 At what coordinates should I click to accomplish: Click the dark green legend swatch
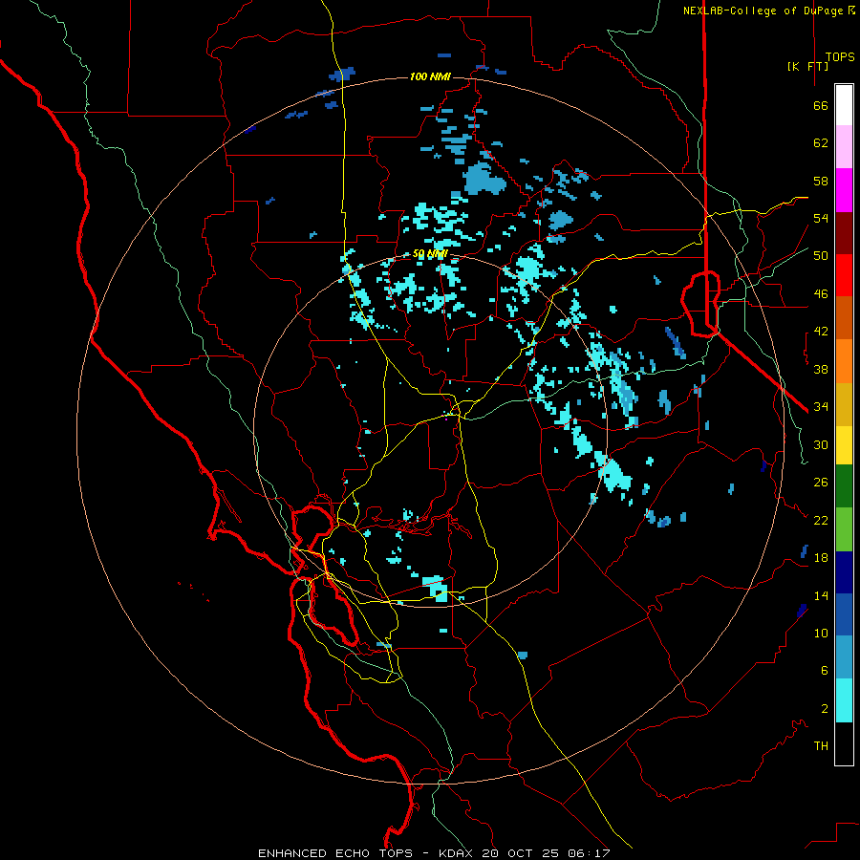point(844,486)
